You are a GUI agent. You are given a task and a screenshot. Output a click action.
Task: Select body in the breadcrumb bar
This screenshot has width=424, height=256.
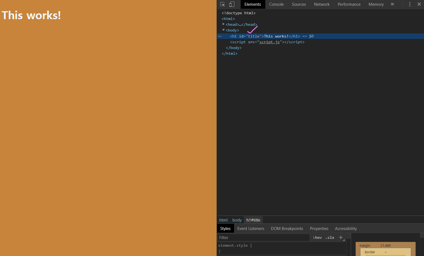click(x=237, y=220)
